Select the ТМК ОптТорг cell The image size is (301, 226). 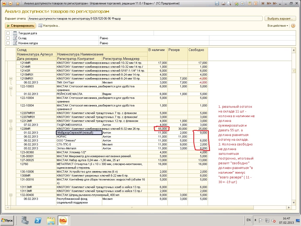[79, 82]
